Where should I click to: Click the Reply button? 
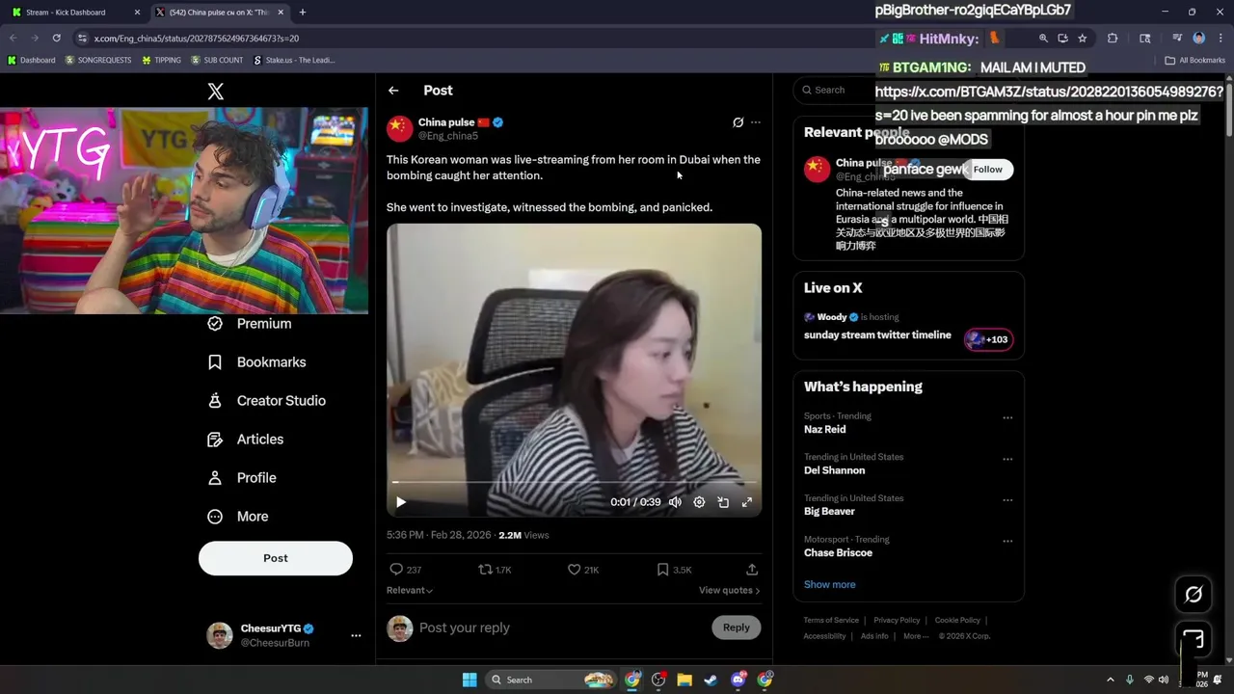tap(736, 627)
